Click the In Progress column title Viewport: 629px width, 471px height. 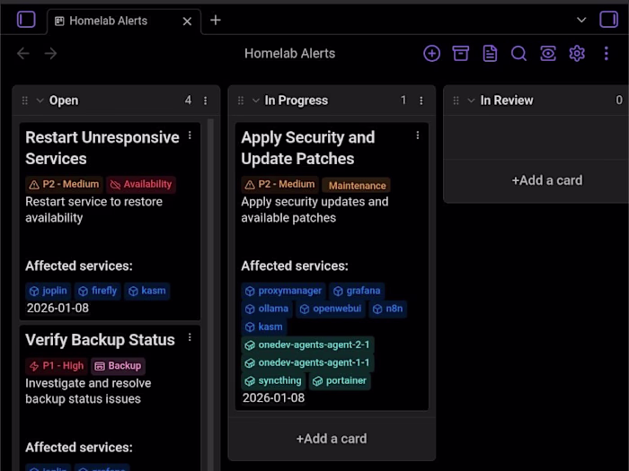pos(296,100)
